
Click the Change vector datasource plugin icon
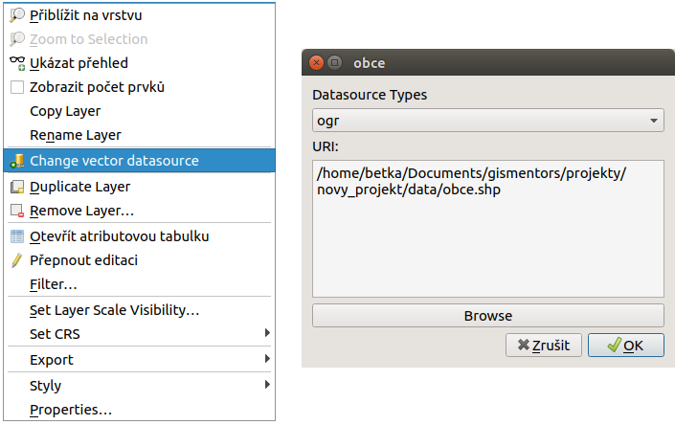point(17,161)
